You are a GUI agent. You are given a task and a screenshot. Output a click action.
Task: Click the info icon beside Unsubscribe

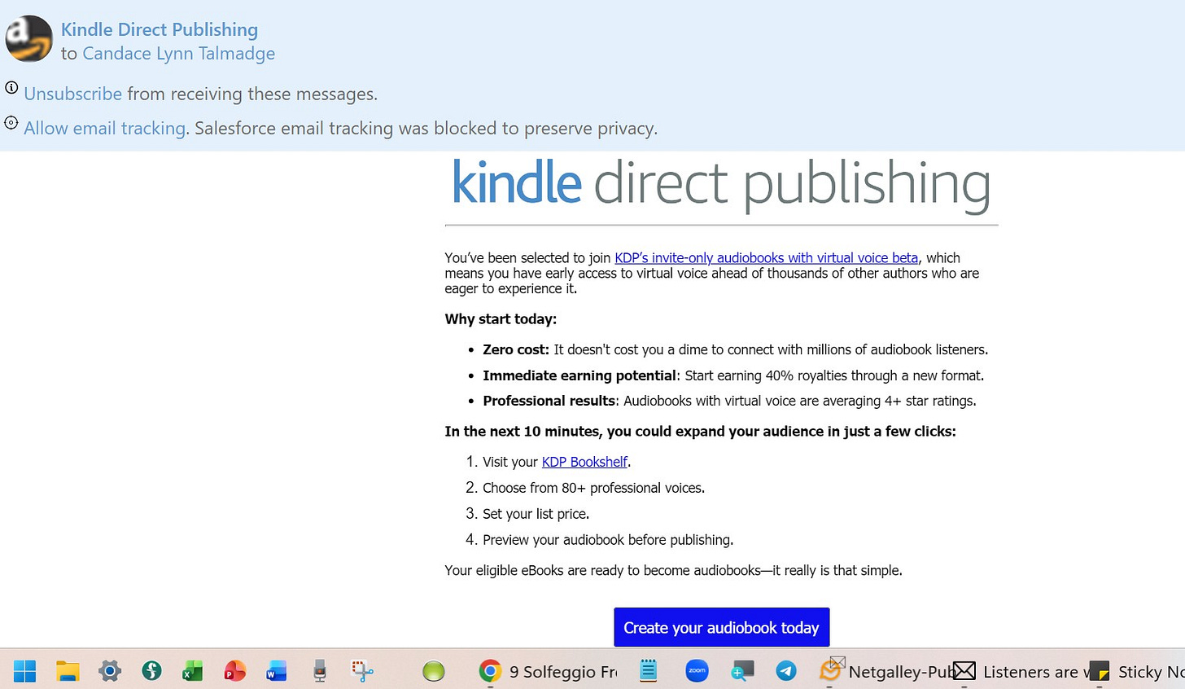[11, 87]
